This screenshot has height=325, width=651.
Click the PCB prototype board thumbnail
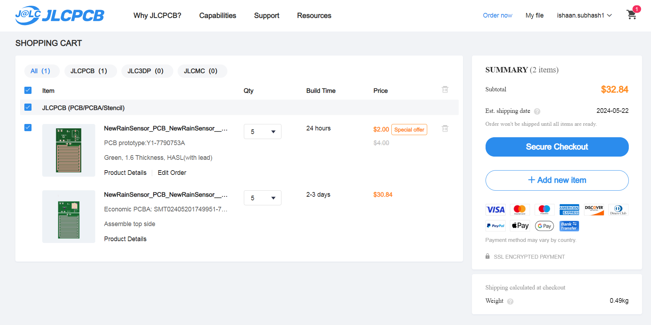tap(69, 150)
